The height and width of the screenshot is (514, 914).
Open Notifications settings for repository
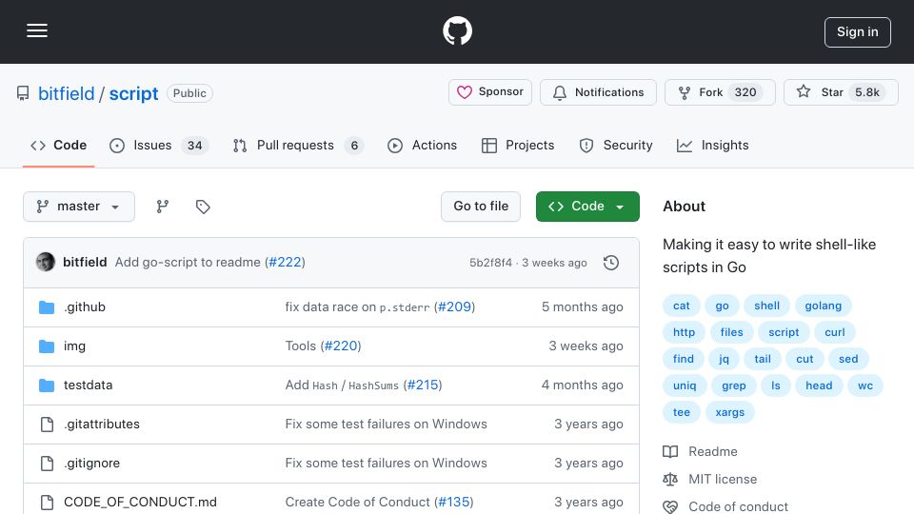pyautogui.click(x=598, y=92)
